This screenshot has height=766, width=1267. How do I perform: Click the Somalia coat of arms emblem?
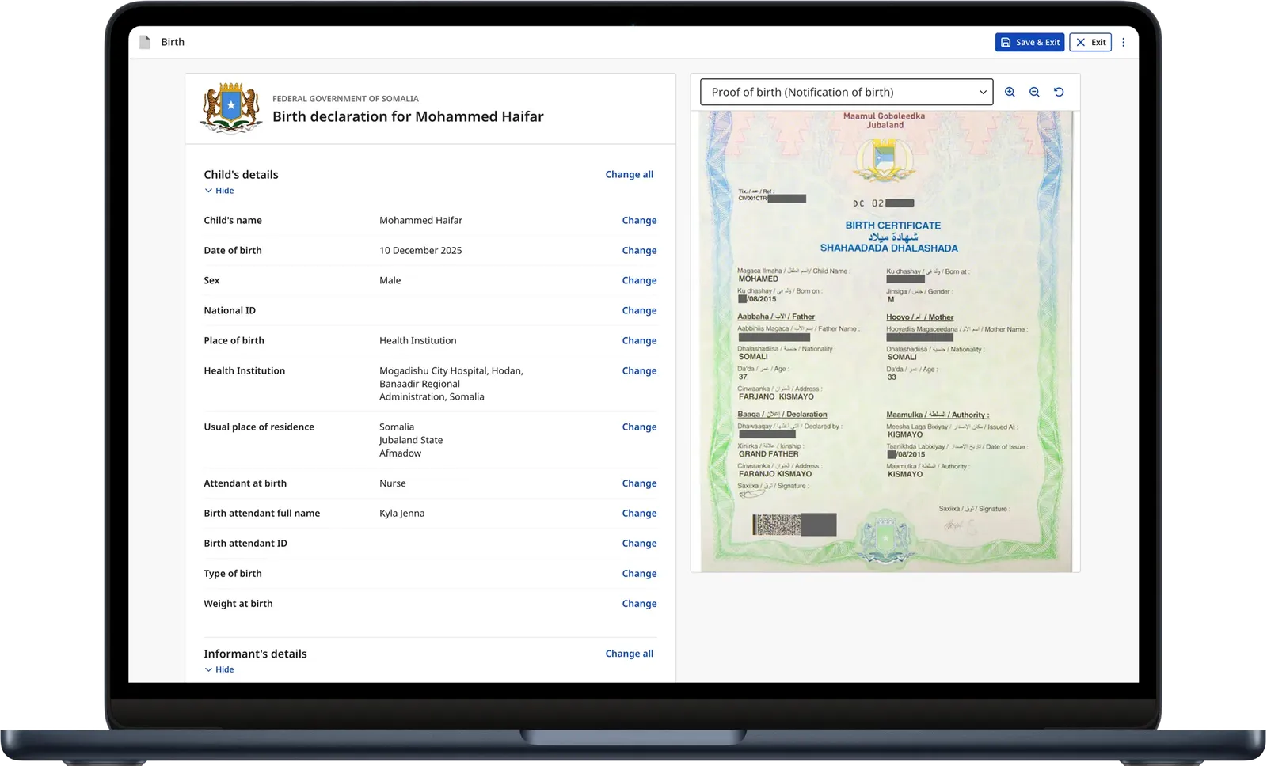click(x=231, y=108)
